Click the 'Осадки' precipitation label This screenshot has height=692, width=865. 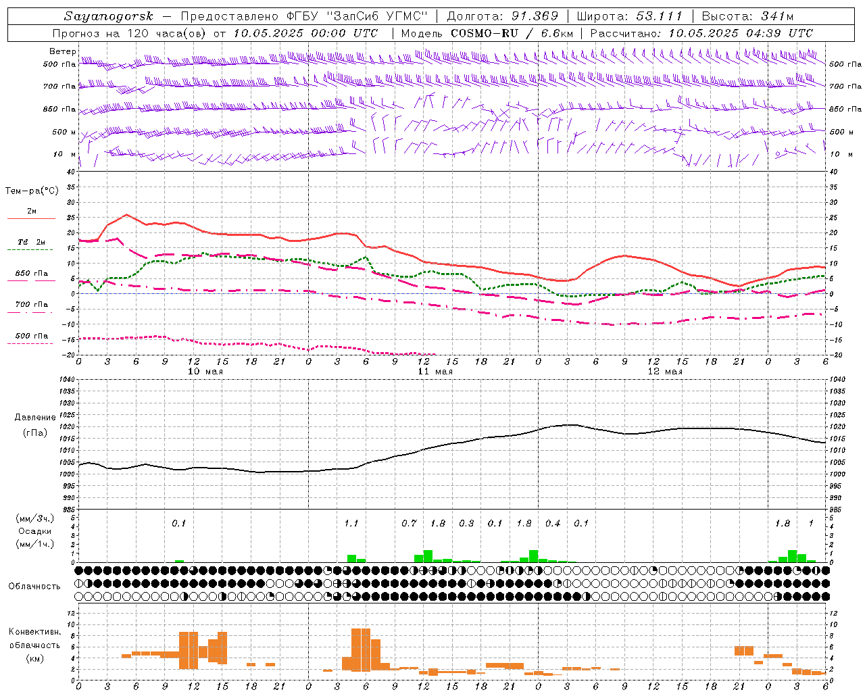[x=35, y=531]
